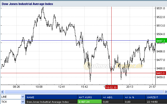
Task: Click the 9513.0 price axis label
Action: pyautogui.click(x=161, y=26)
